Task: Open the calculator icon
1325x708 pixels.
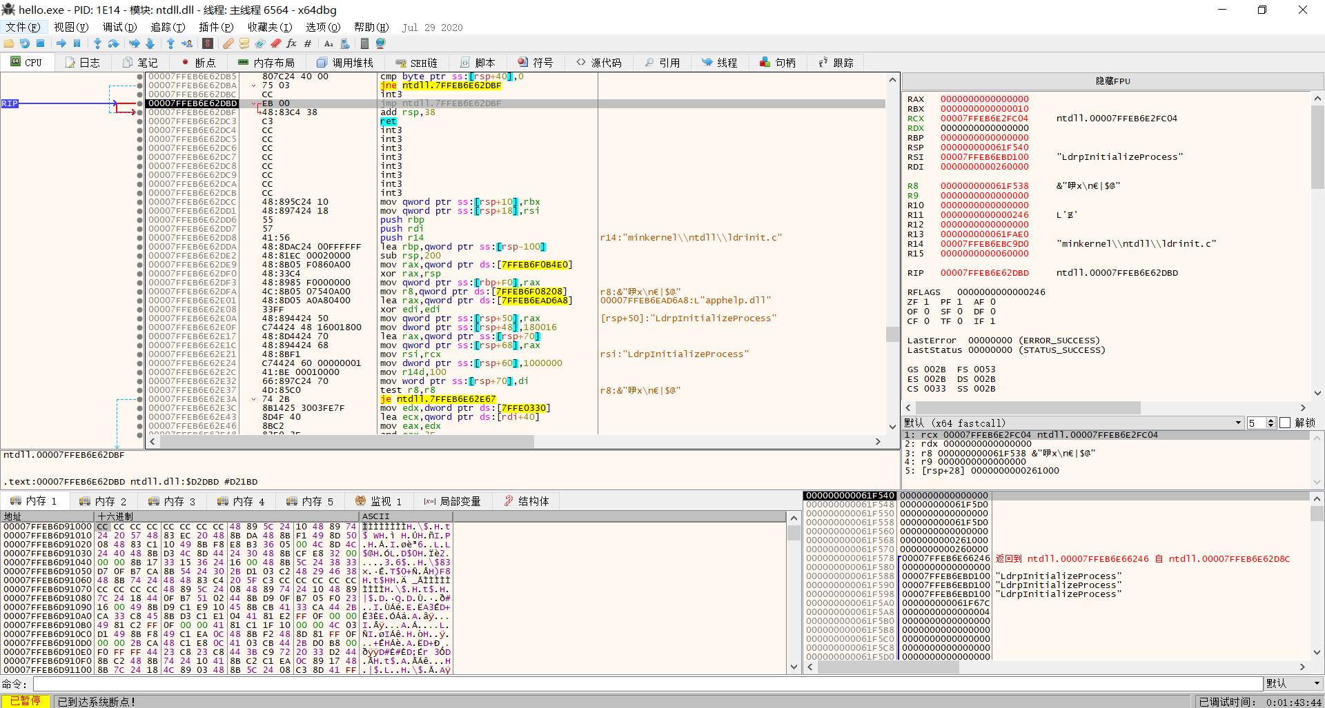Action: (x=365, y=43)
